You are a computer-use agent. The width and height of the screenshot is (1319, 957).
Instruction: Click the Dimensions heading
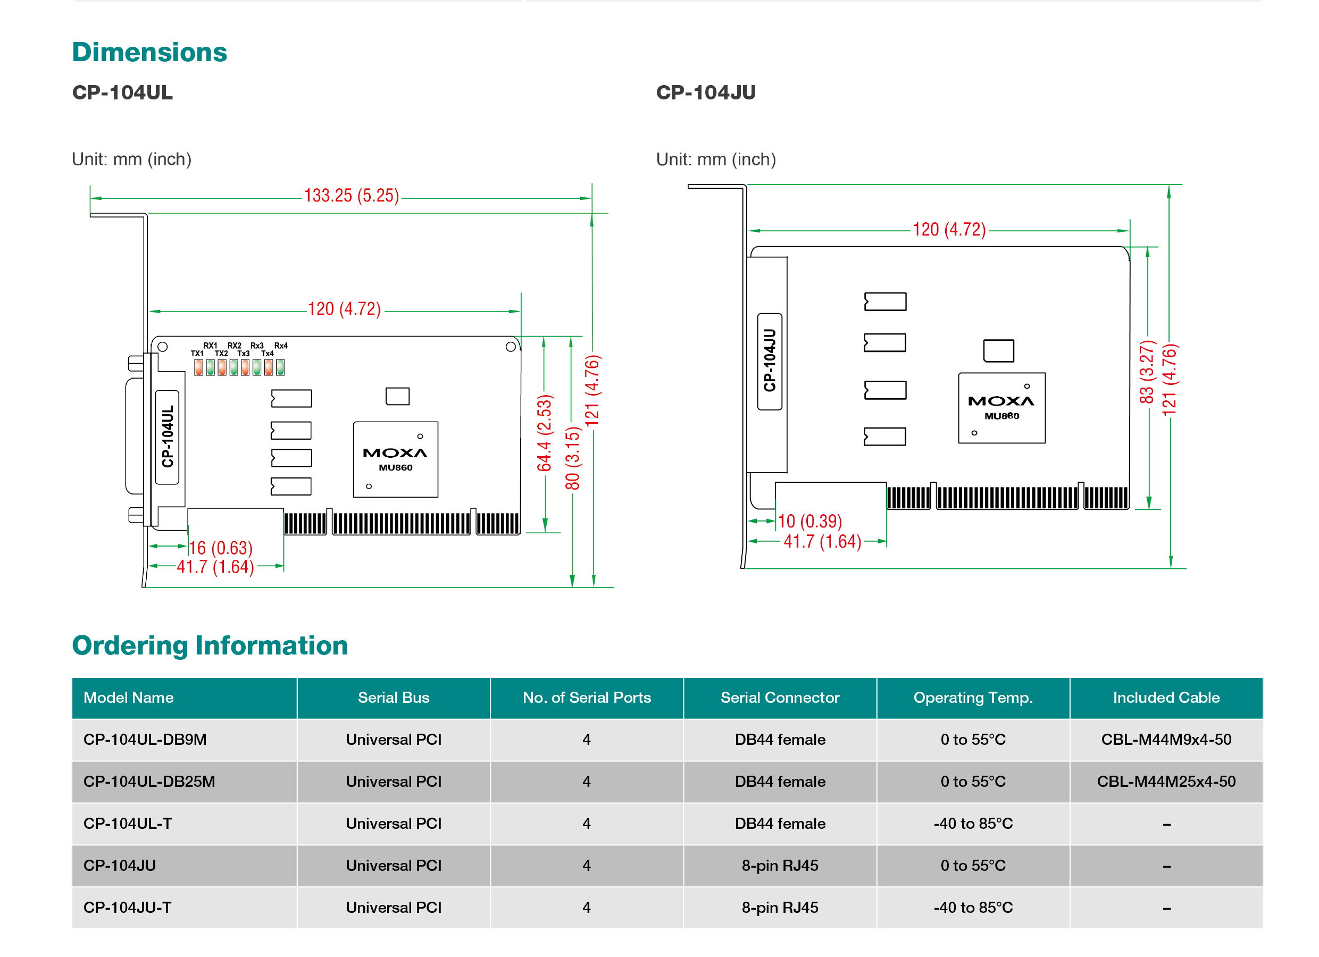149,52
